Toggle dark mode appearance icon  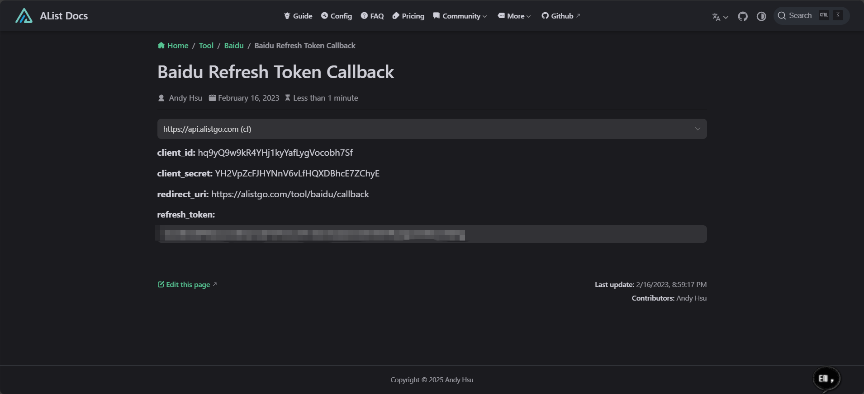click(761, 16)
